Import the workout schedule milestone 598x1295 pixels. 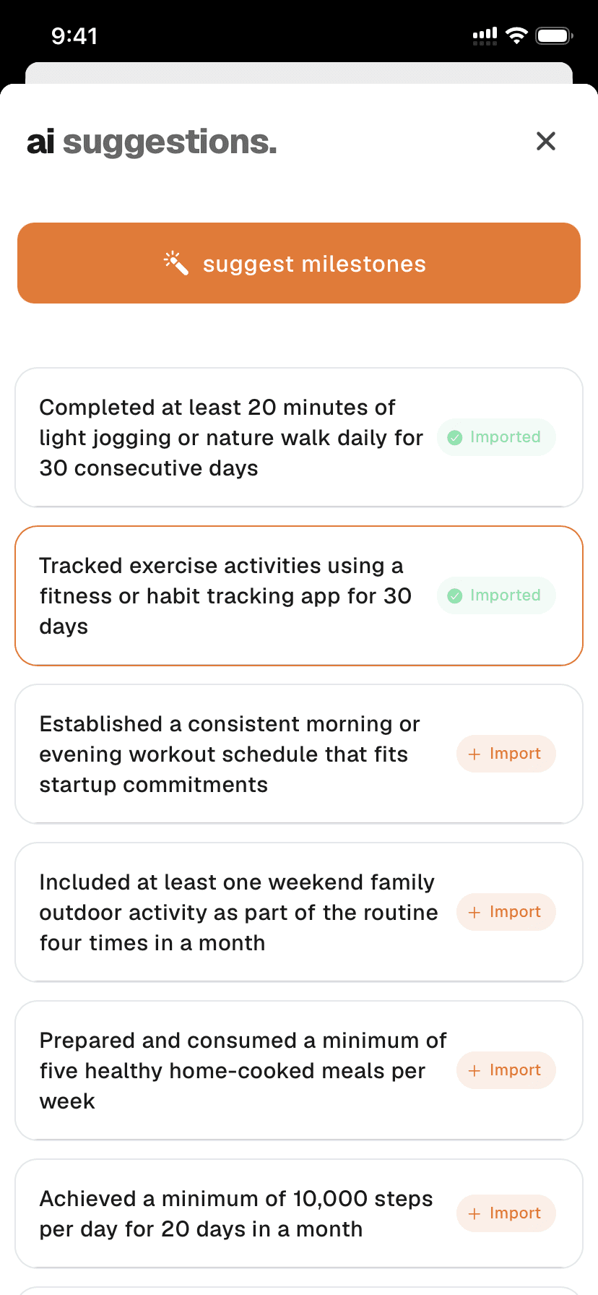506,754
